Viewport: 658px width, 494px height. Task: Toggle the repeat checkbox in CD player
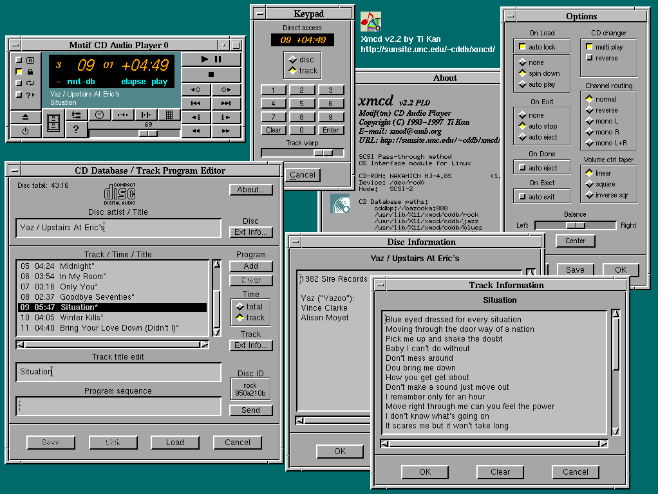[19, 83]
